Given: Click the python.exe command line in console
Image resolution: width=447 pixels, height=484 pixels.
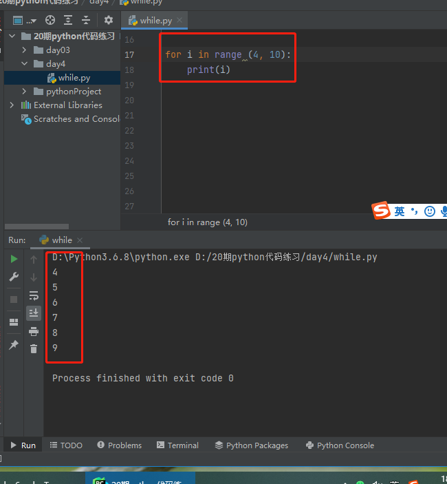Looking at the screenshot, I should pyautogui.click(x=215, y=257).
